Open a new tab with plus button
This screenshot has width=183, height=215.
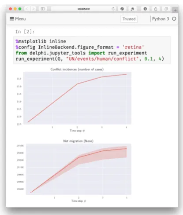pyautogui.click(x=175, y=10)
